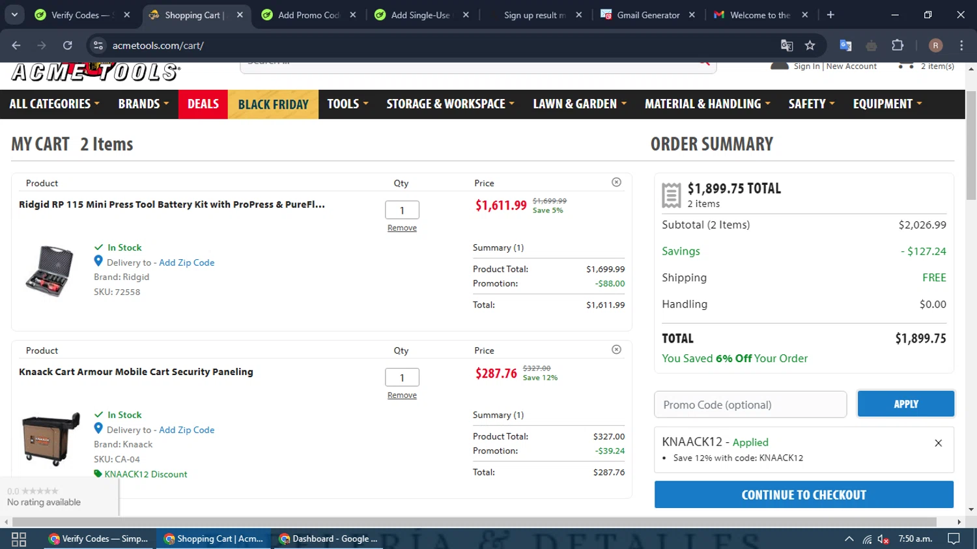
Task: Expand TOOLS menu
Action: [x=348, y=104]
